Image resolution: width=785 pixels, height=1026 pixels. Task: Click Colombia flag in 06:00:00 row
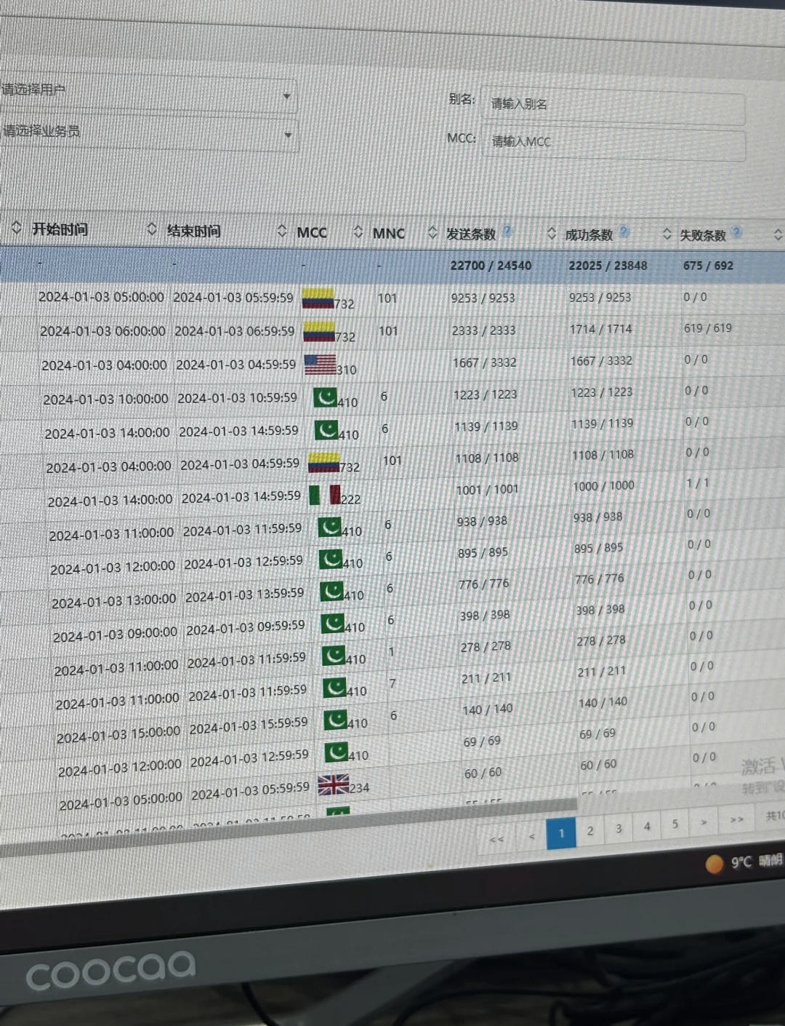[319, 332]
